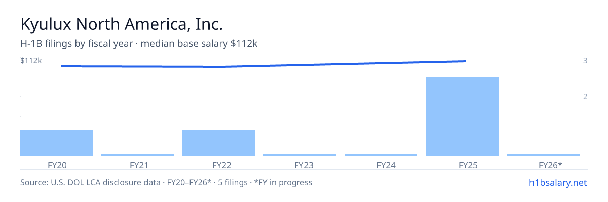
Task: Click the H-1B filings subtitle text
Action: pos(139,44)
